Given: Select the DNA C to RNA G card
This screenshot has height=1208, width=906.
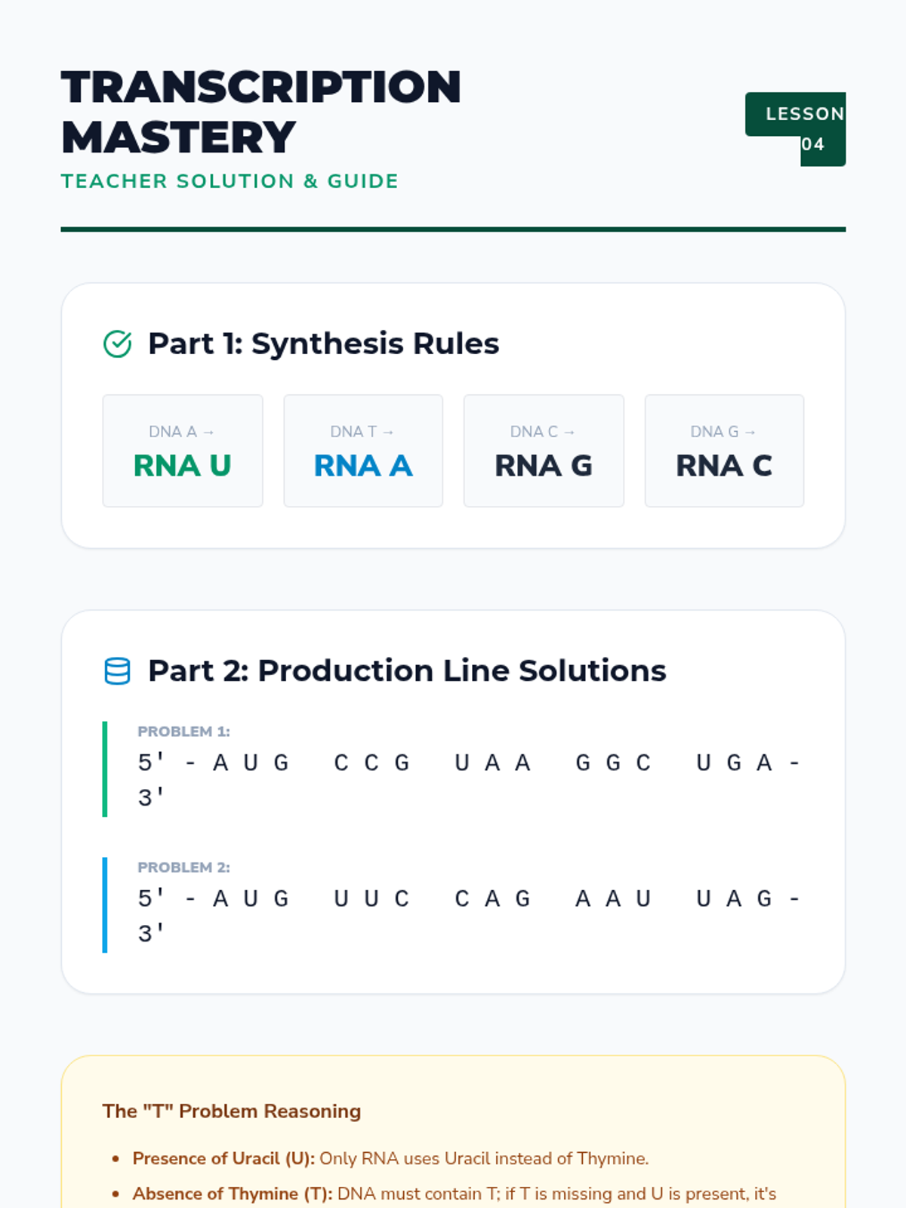Looking at the screenshot, I should tap(544, 451).
